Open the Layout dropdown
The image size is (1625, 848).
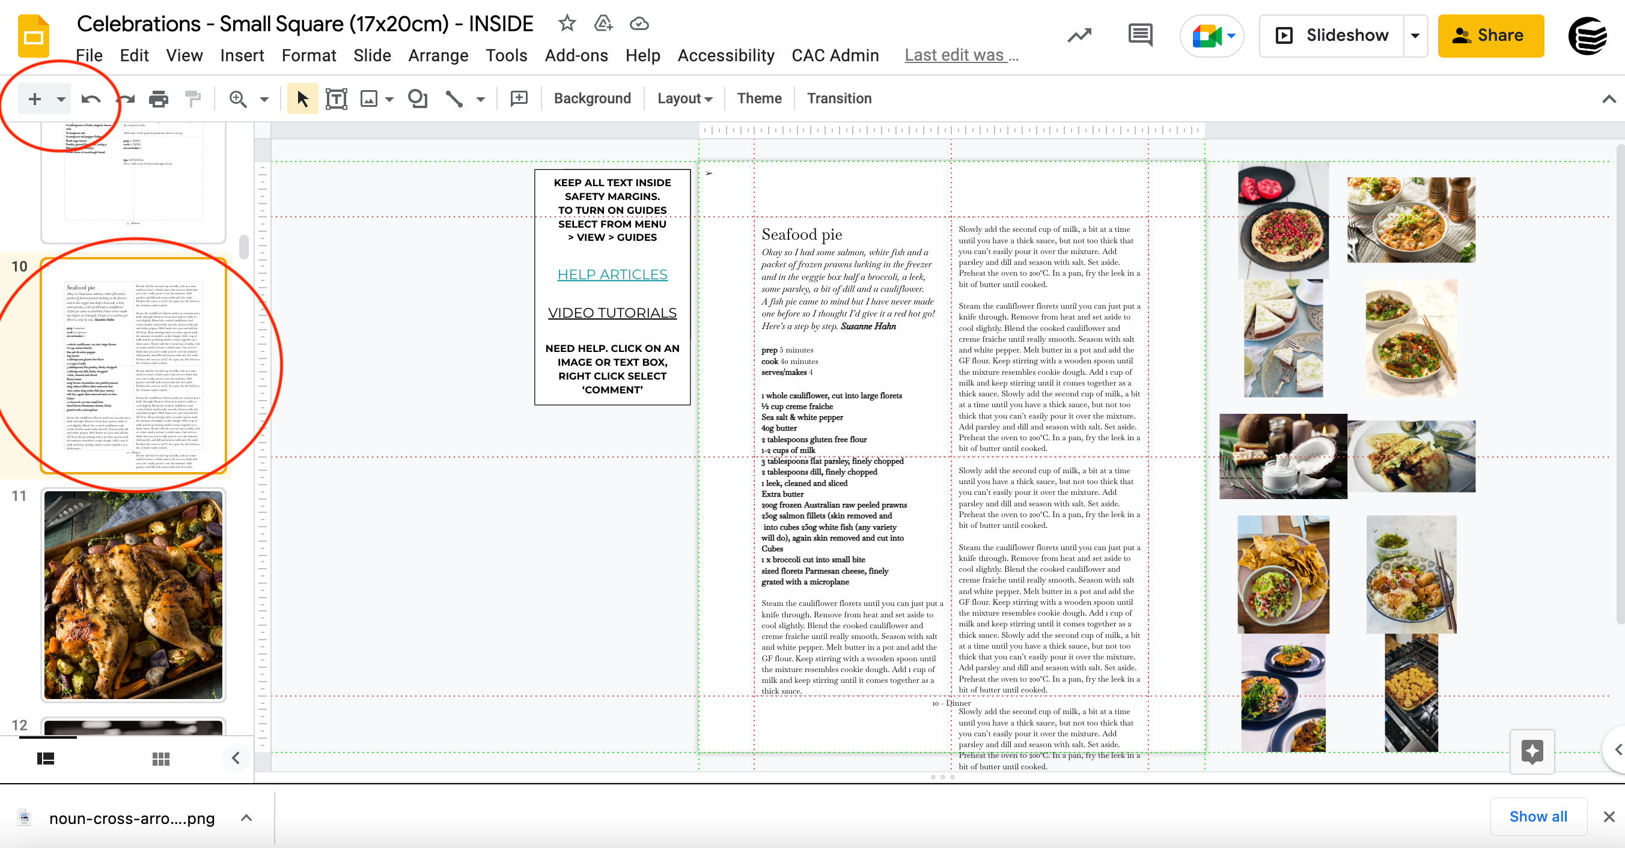[x=683, y=98]
